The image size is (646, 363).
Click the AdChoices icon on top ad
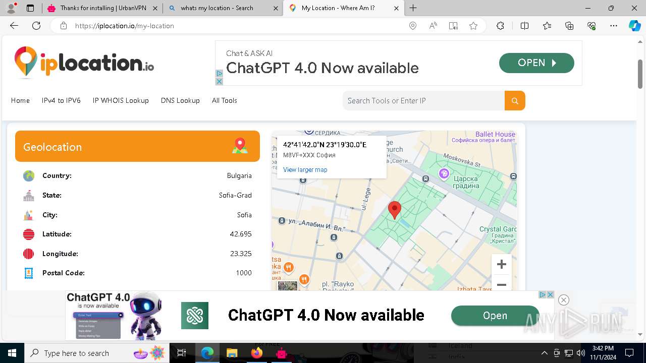(x=219, y=74)
